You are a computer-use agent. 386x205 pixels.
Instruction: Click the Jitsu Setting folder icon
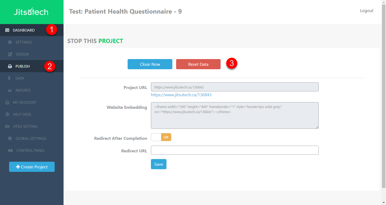coord(8,126)
